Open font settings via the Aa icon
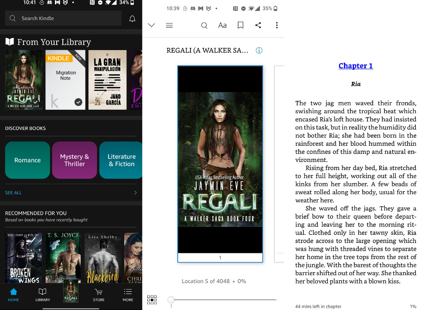Image resolution: width=425 pixels, height=310 pixels. coord(222,25)
